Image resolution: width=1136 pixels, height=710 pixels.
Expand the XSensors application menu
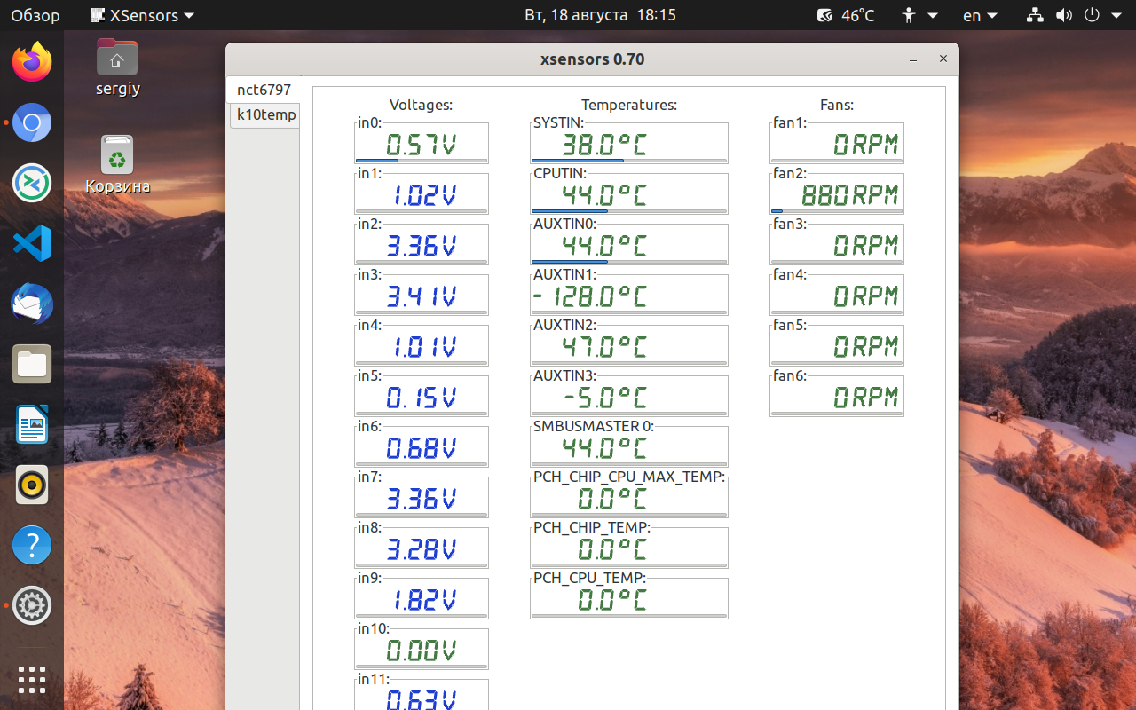click(x=143, y=15)
